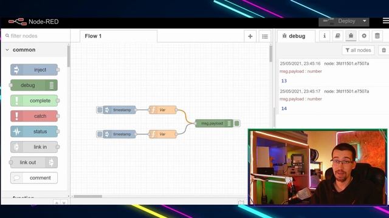The height and width of the screenshot is (218, 389).
Task: Trigger the lower timestamp inject button
Action: 100,134
